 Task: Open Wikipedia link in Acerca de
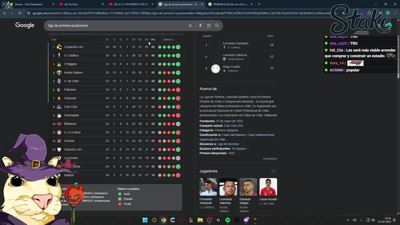click(x=271, y=115)
